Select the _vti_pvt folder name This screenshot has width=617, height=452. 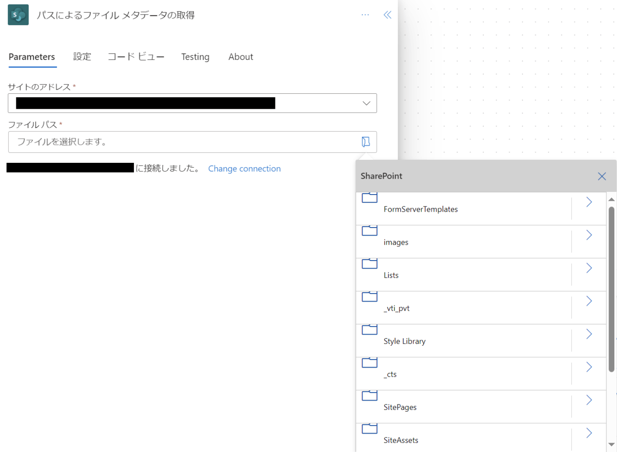(396, 308)
